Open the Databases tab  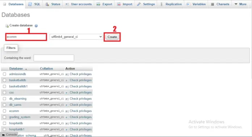point(13,4)
